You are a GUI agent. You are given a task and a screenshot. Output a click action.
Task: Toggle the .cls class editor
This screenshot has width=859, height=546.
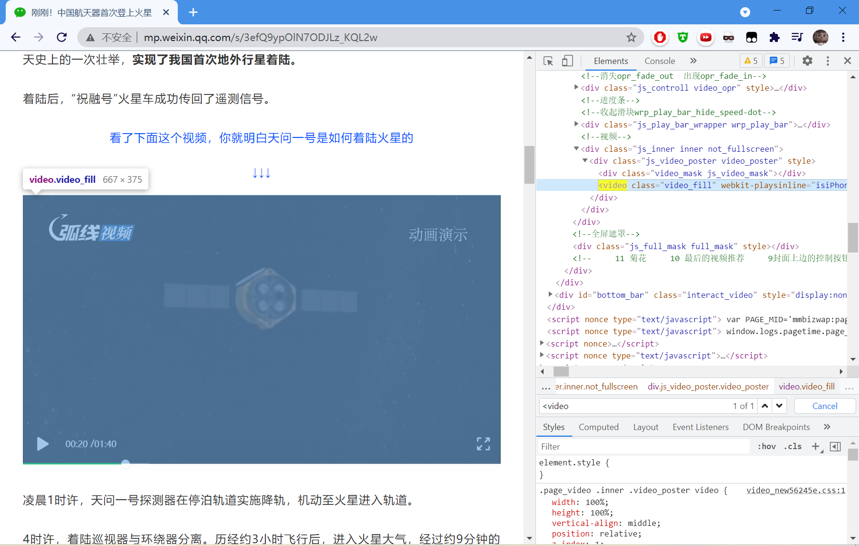coord(793,447)
